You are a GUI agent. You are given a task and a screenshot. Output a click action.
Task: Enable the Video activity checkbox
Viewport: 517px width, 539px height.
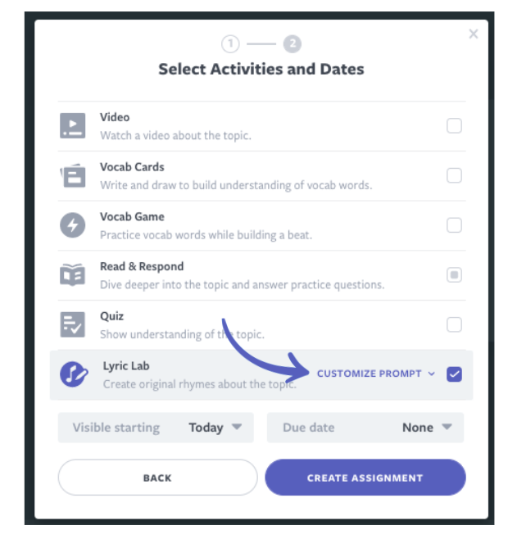454,126
